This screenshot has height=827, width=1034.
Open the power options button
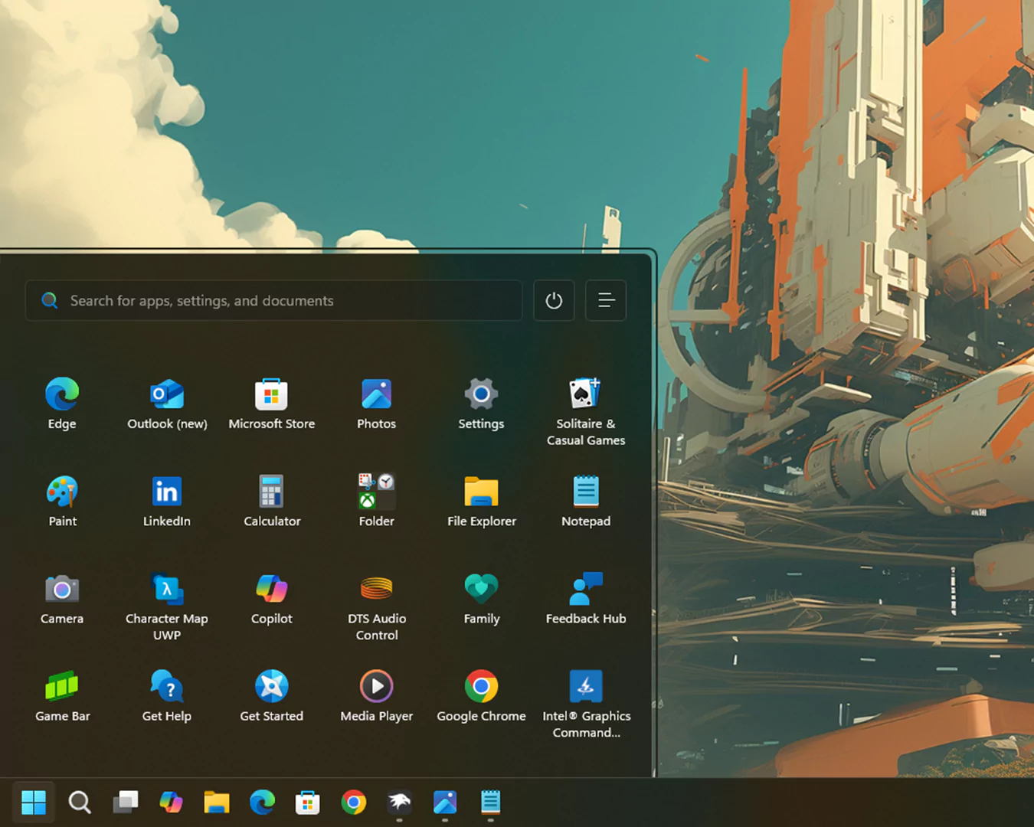554,300
